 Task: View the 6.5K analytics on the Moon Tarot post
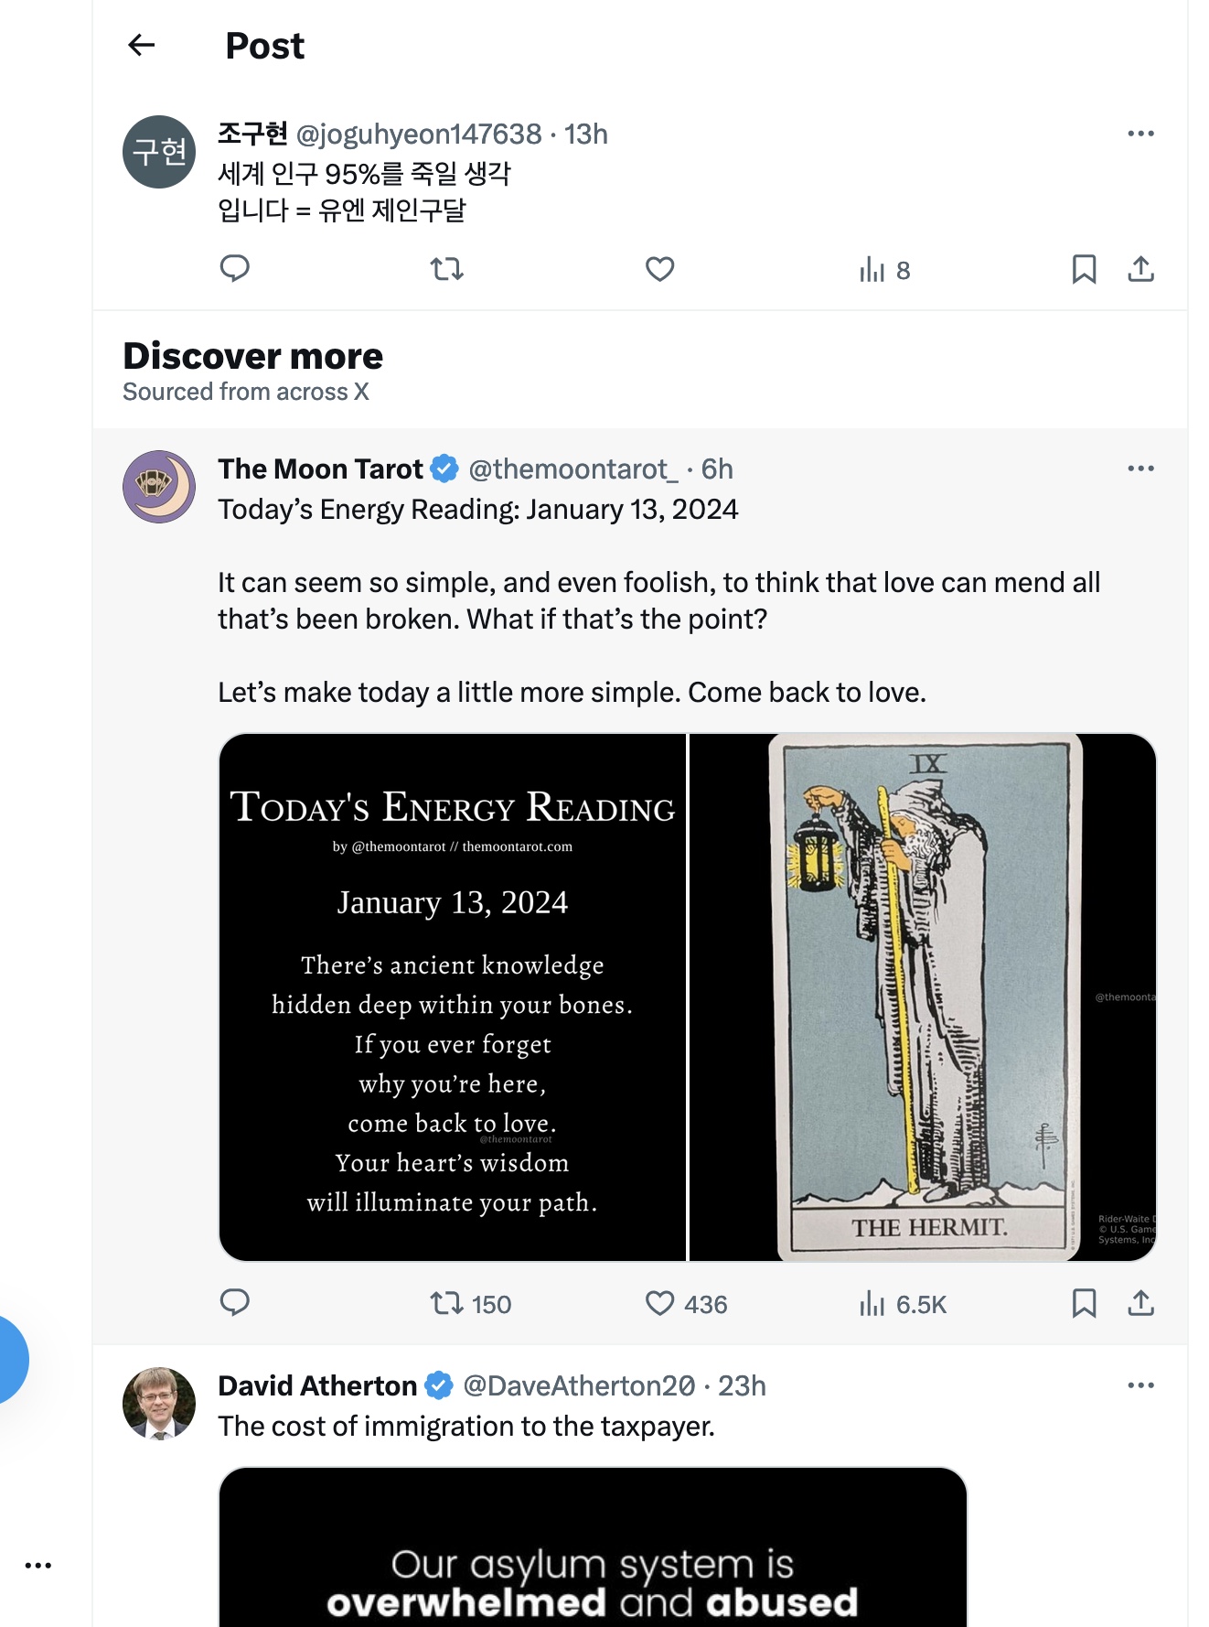[x=903, y=1304]
